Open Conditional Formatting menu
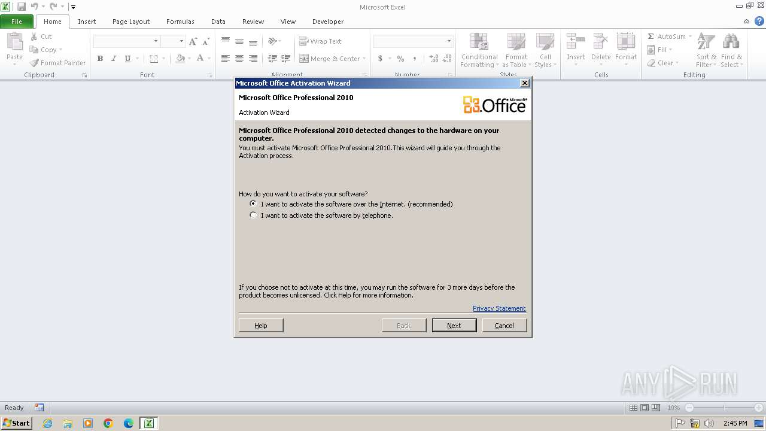This screenshot has height=431, width=766. pos(479,50)
